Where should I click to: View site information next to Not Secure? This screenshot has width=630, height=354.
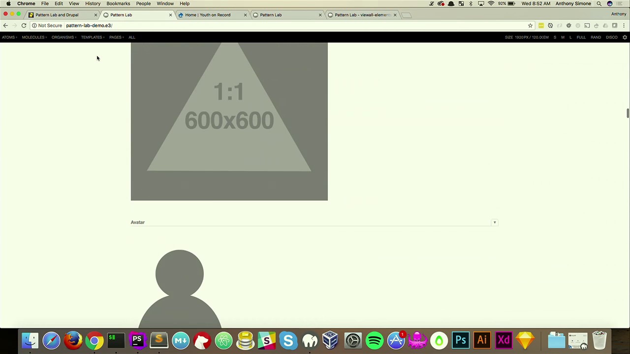pos(34,26)
